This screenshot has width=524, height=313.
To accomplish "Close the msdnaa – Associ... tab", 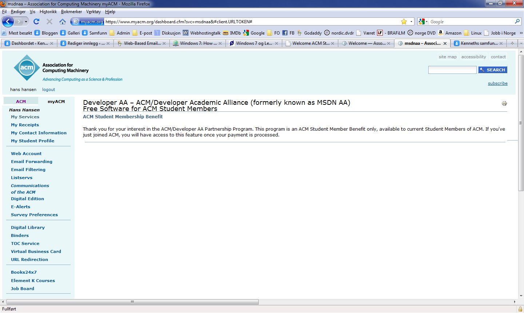I will [445, 43].
